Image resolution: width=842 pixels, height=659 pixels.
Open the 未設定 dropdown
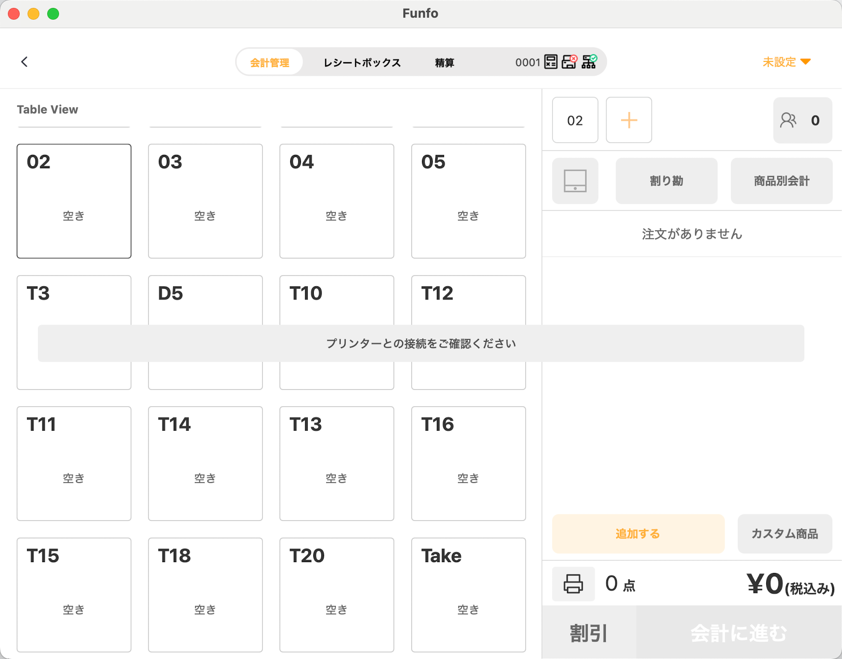click(786, 62)
